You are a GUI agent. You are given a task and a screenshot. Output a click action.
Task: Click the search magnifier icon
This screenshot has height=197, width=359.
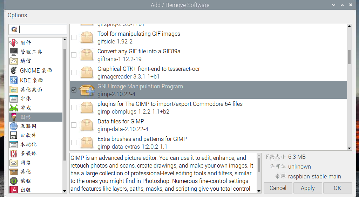(14, 29)
